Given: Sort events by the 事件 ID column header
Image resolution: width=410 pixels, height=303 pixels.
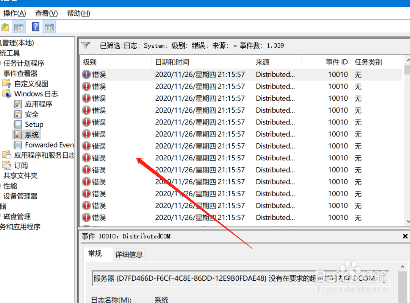Looking at the screenshot, I should (336, 62).
